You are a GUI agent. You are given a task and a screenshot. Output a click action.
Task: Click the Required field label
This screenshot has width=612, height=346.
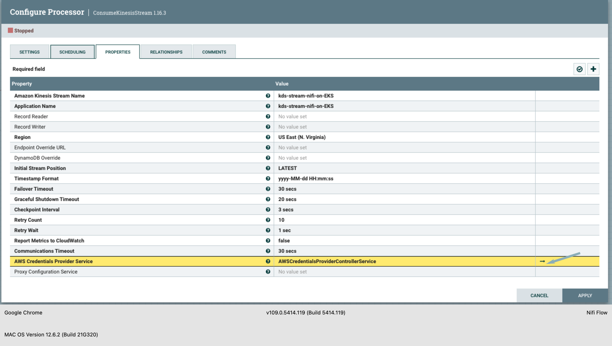point(28,69)
